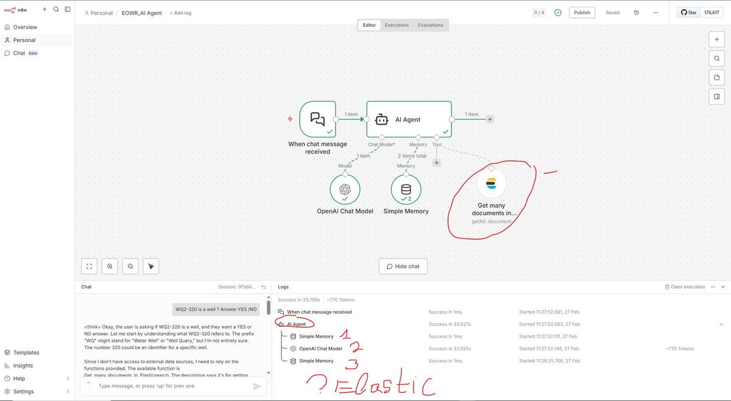731x401 pixels.
Task: Switch to the Executions tab
Action: point(396,25)
